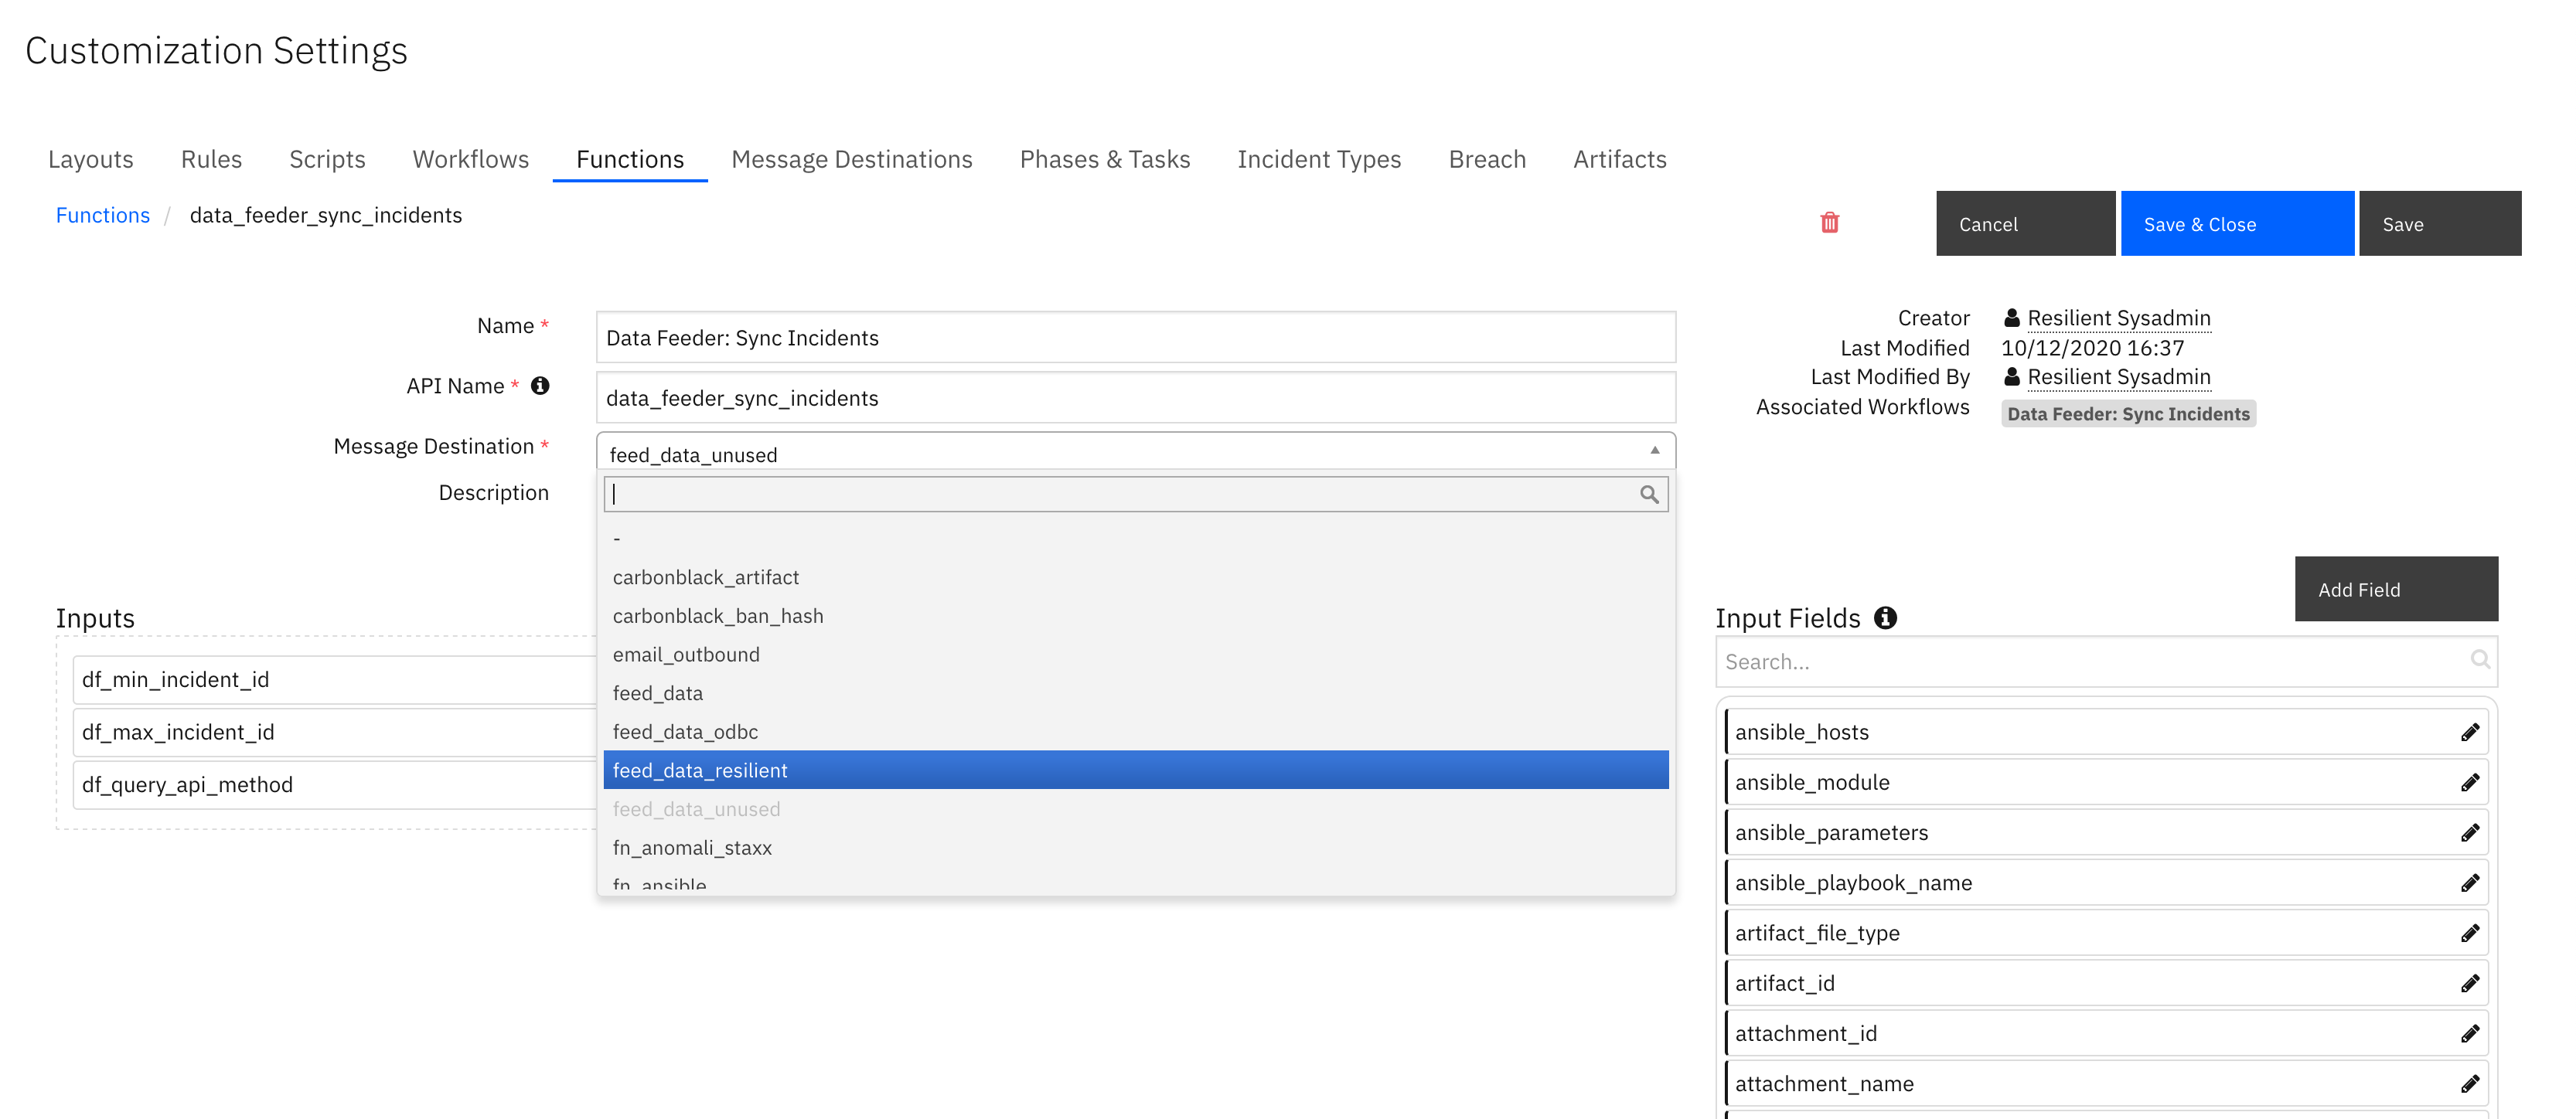Pick email_outbound in the dropdown list
The width and height of the screenshot is (2576, 1119).
[1136, 654]
